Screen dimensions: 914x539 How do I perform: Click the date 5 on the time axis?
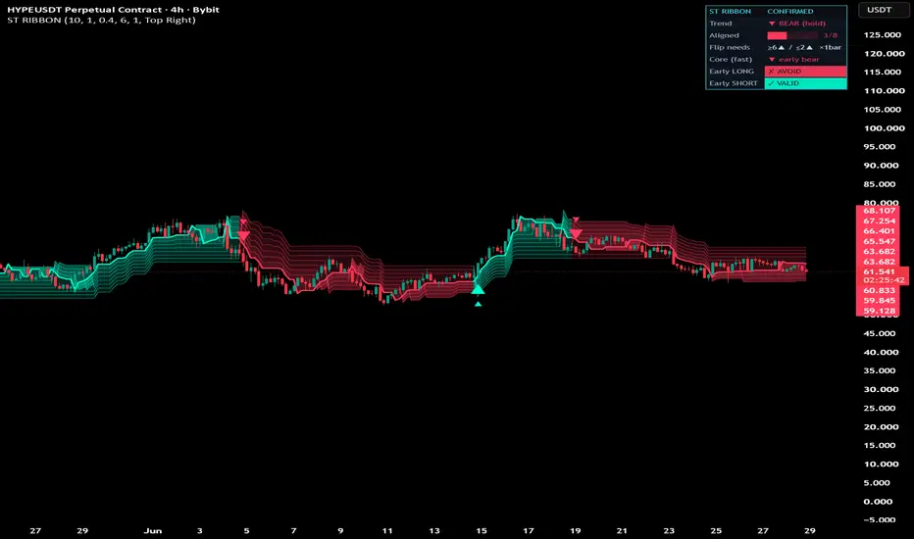(246, 531)
